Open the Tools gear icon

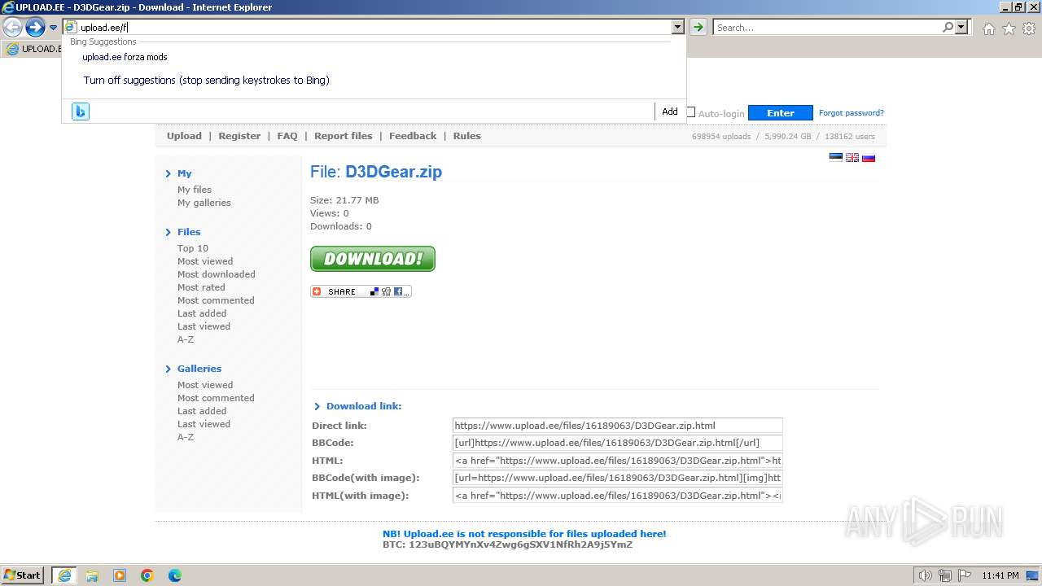pos(1029,28)
